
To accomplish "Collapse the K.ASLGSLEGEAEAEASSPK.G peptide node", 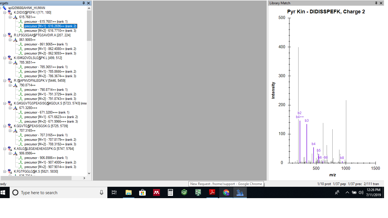I will coord(5,149).
